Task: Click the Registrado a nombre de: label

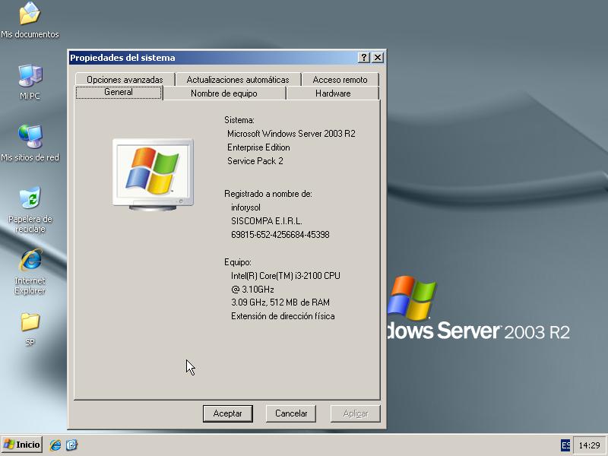Action: (x=268, y=194)
